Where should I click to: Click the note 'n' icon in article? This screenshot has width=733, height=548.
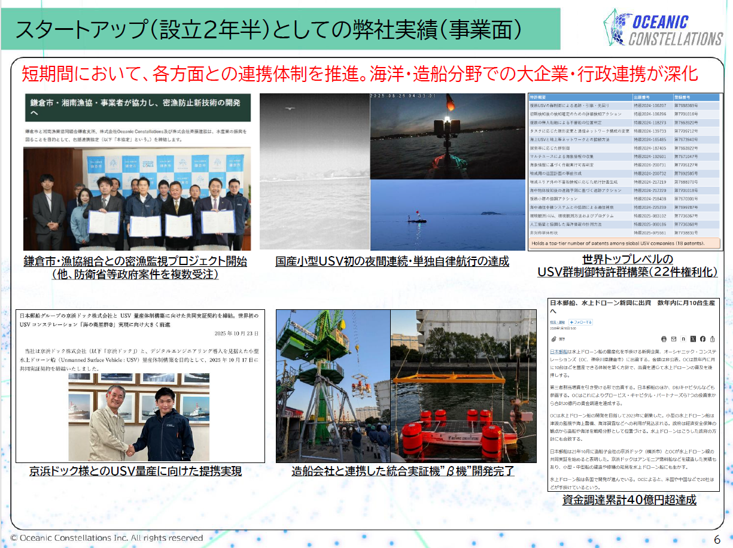pyautogui.click(x=683, y=339)
